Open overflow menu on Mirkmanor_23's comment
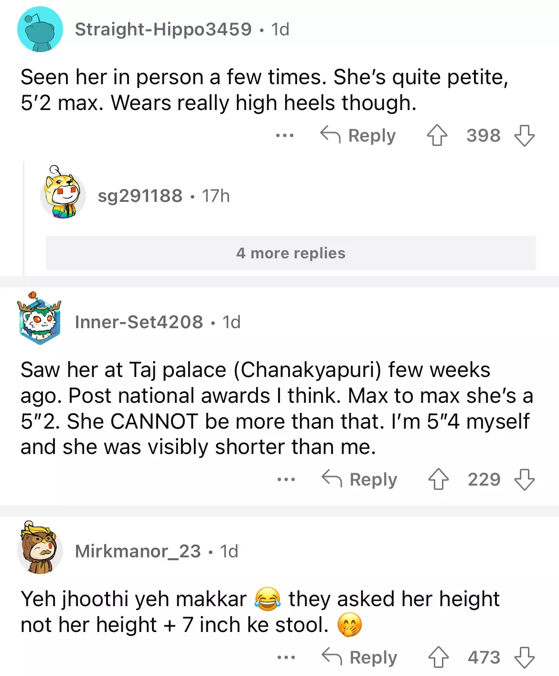The image size is (559, 676). click(x=286, y=657)
